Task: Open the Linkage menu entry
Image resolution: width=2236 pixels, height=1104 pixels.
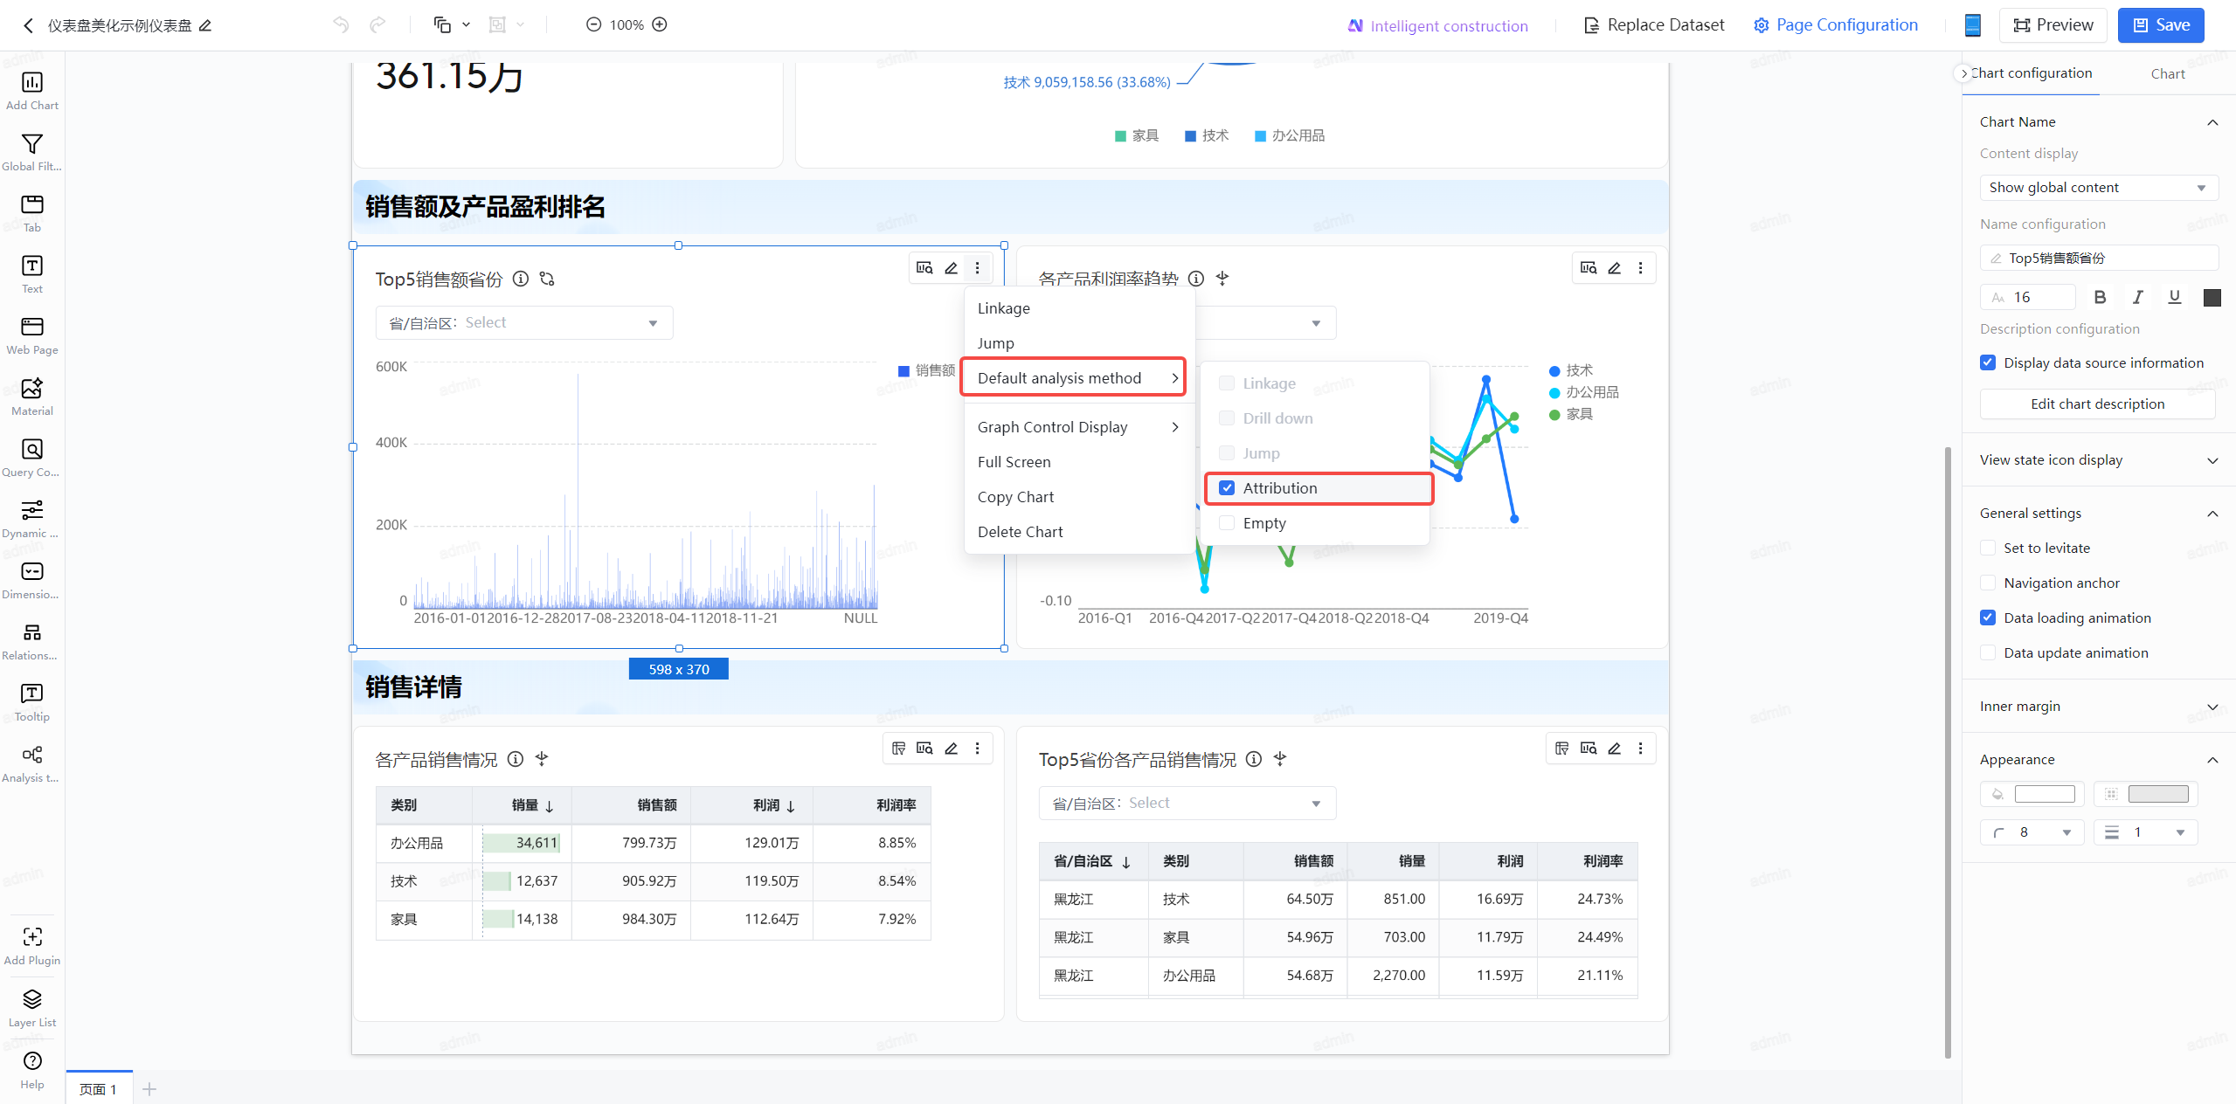Action: [x=1079, y=308]
